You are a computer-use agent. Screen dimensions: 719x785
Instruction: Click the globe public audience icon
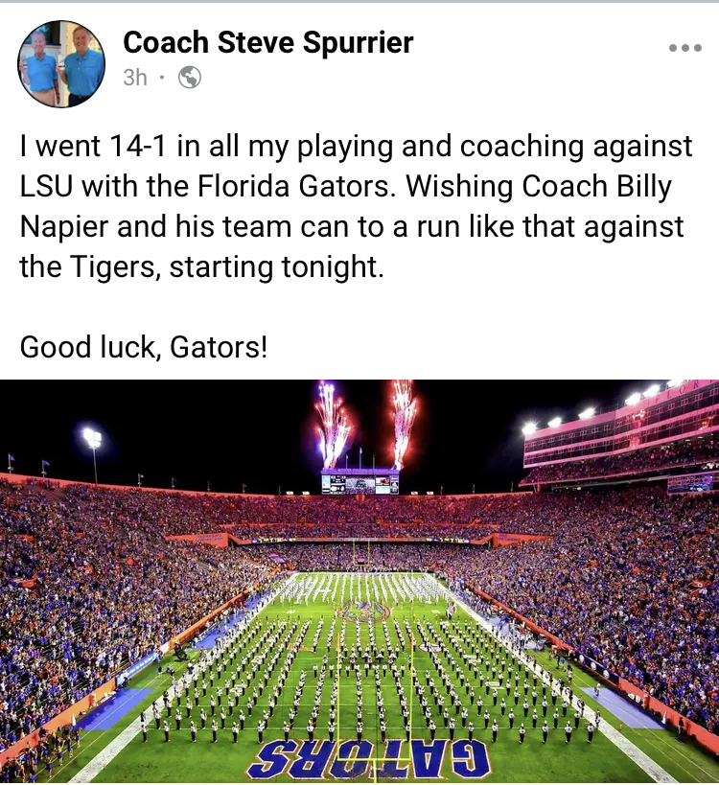190,78
